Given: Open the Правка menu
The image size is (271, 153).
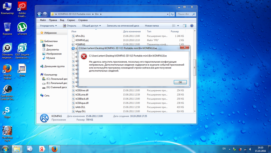Looking at the screenshot, I should coord(53,20).
